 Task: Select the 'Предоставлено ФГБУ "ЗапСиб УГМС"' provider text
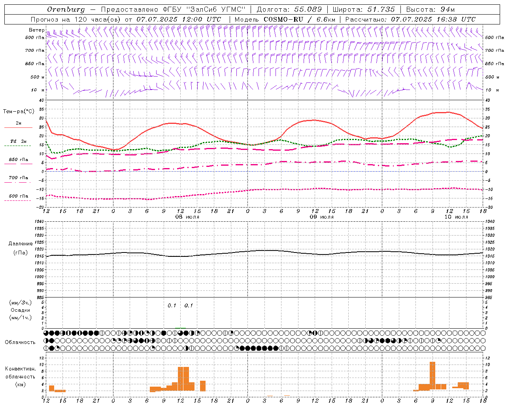coord(173,9)
